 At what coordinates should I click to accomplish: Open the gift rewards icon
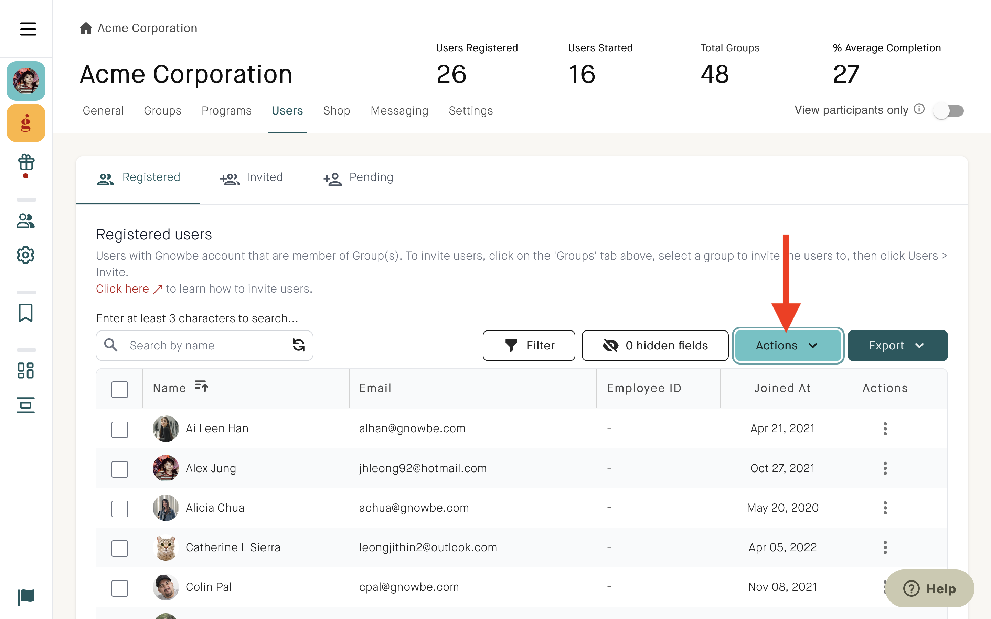click(x=26, y=163)
